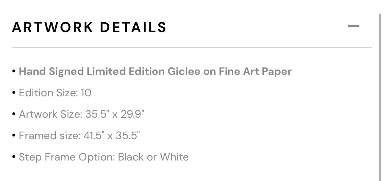This screenshot has height=181, width=384.
Task: Click the Step Frame Option label
Action: [67, 157]
